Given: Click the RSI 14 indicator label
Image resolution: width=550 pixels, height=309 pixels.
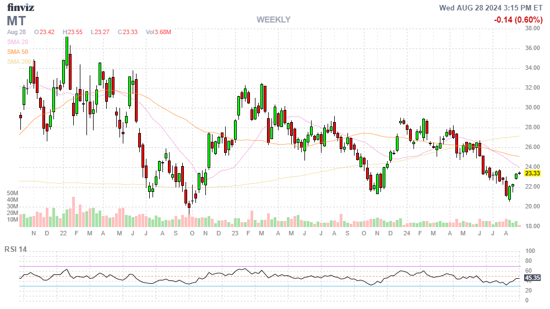Looking at the screenshot, I should [15, 249].
